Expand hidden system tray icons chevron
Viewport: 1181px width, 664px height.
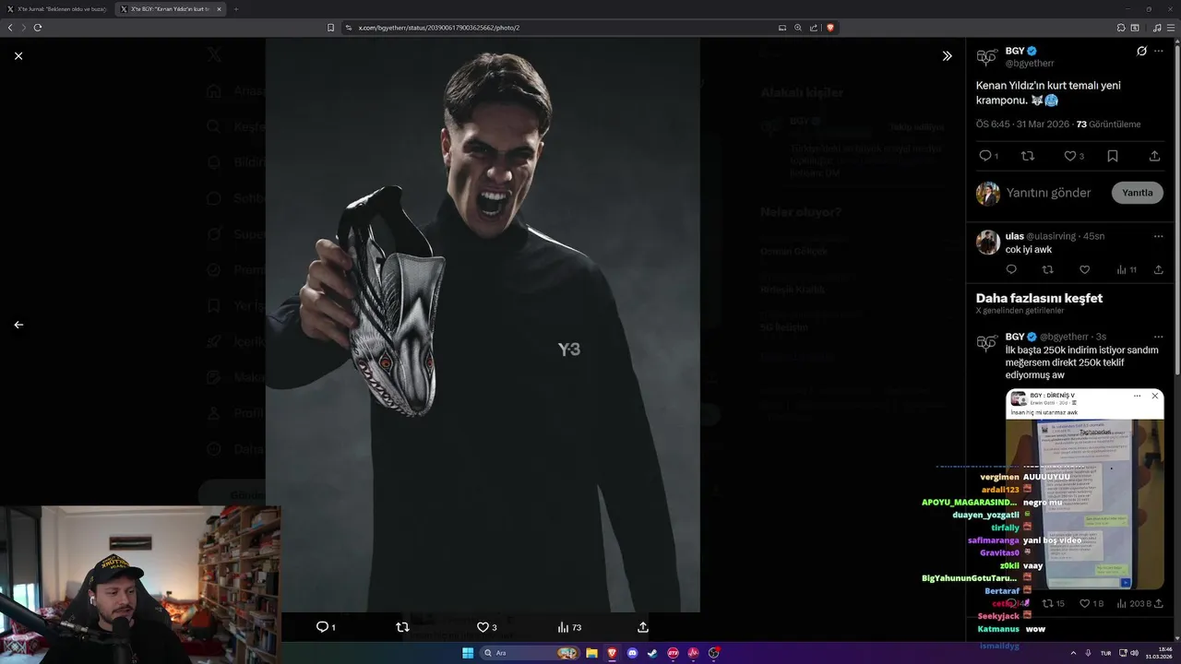coord(1073,653)
